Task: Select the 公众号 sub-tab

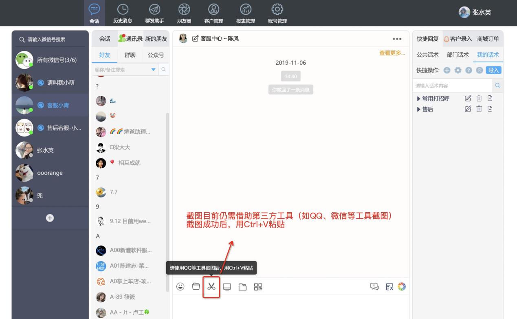Action: click(x=156, y=55)
